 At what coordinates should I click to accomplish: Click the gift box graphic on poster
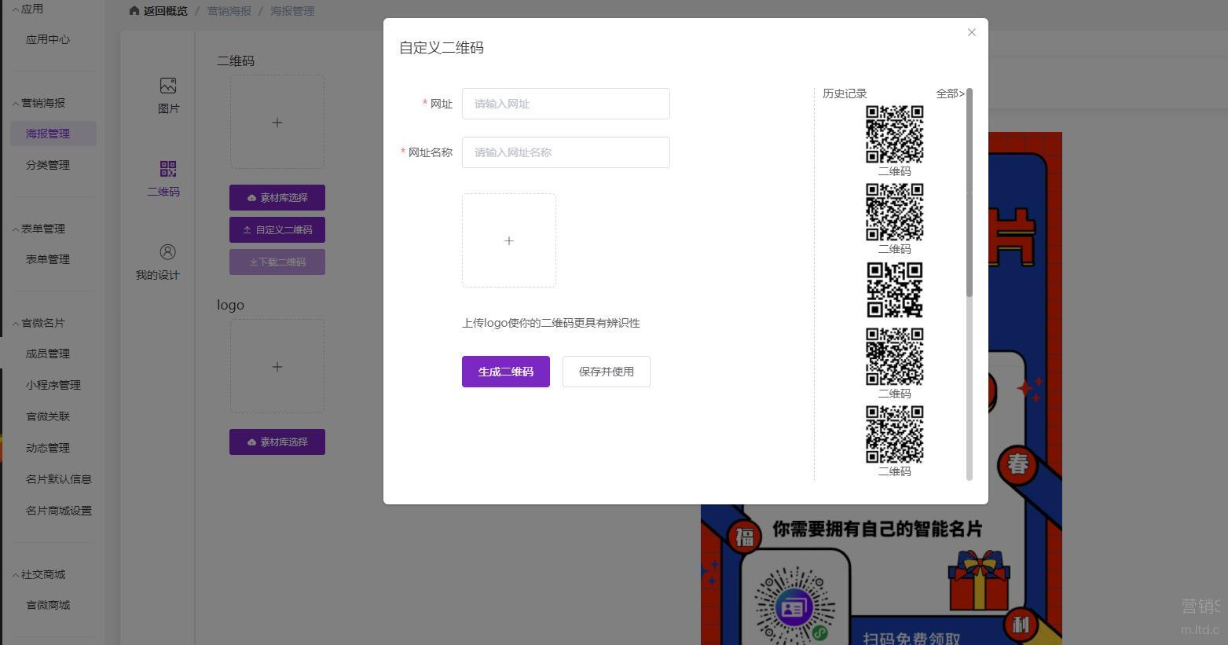click(x=979, y=581)
